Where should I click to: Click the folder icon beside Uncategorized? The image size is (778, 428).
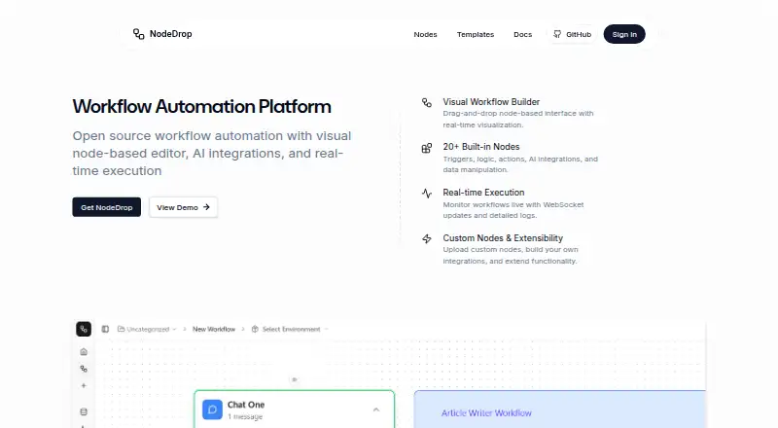click(121, 329)
